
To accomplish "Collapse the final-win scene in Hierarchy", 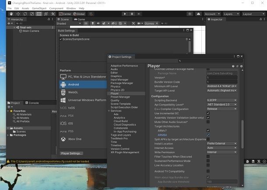I will coord(14,28).
